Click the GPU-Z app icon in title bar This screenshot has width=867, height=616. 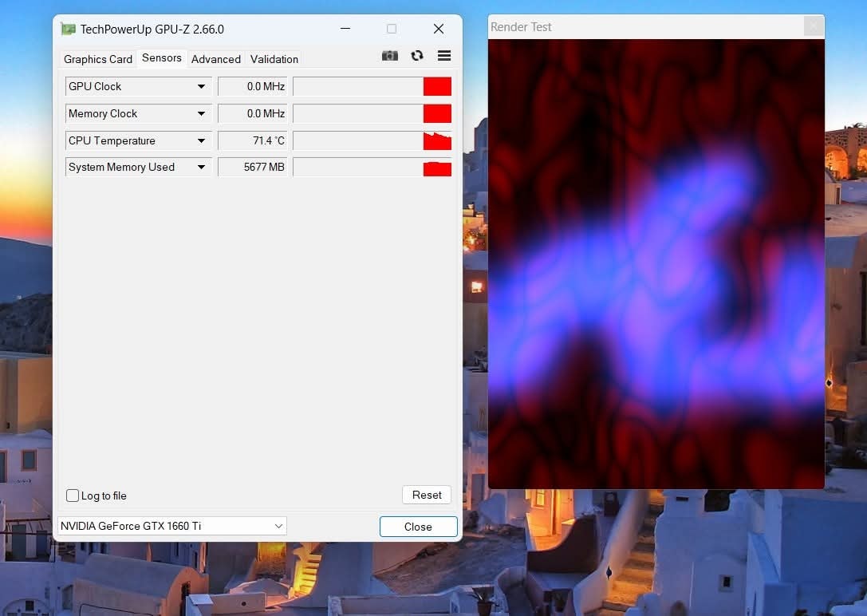point(68,29)
